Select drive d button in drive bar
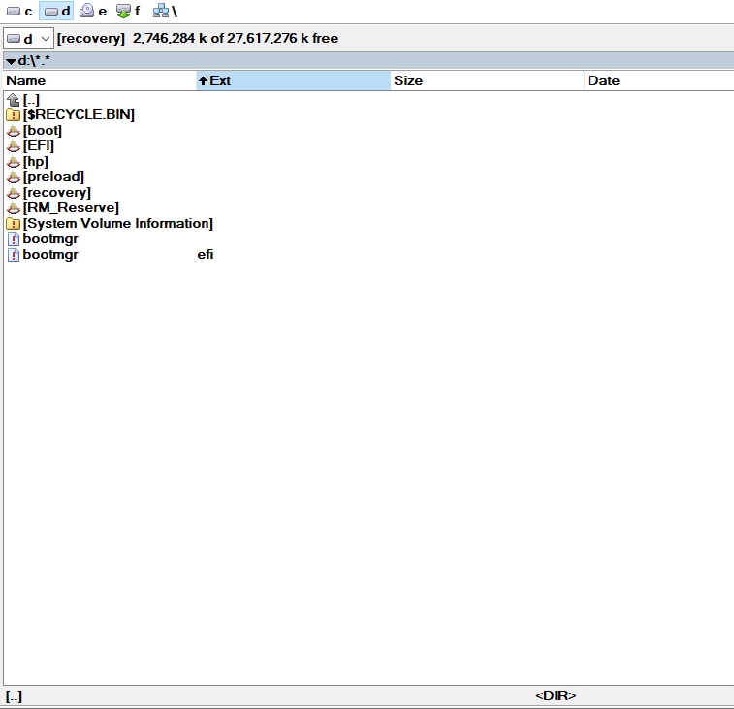Screen dimensions: 734x709 [x=56, y=12]
